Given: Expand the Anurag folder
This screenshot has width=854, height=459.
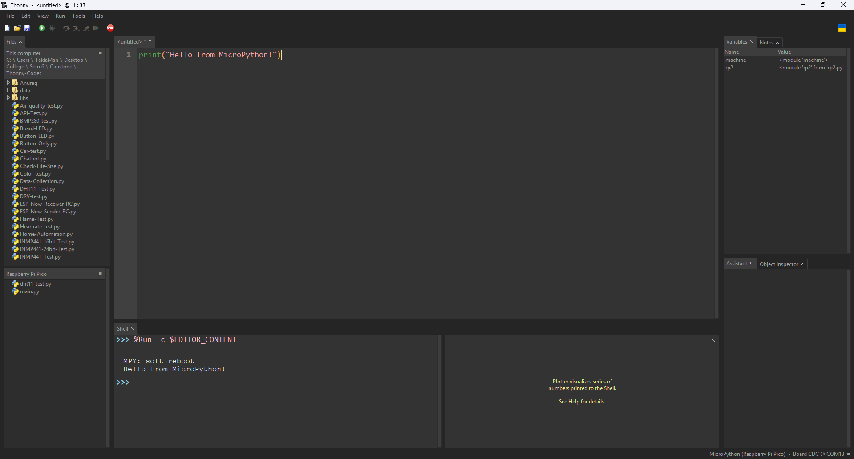Looking at the screenshot, I should [x=8, y=83].
